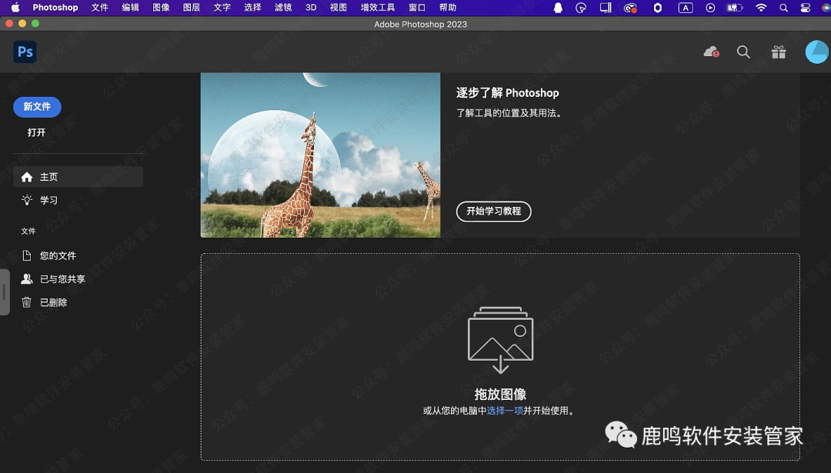Click the giraffe tutorial preview image
831x473 pixels.
[x=320, y=154]
